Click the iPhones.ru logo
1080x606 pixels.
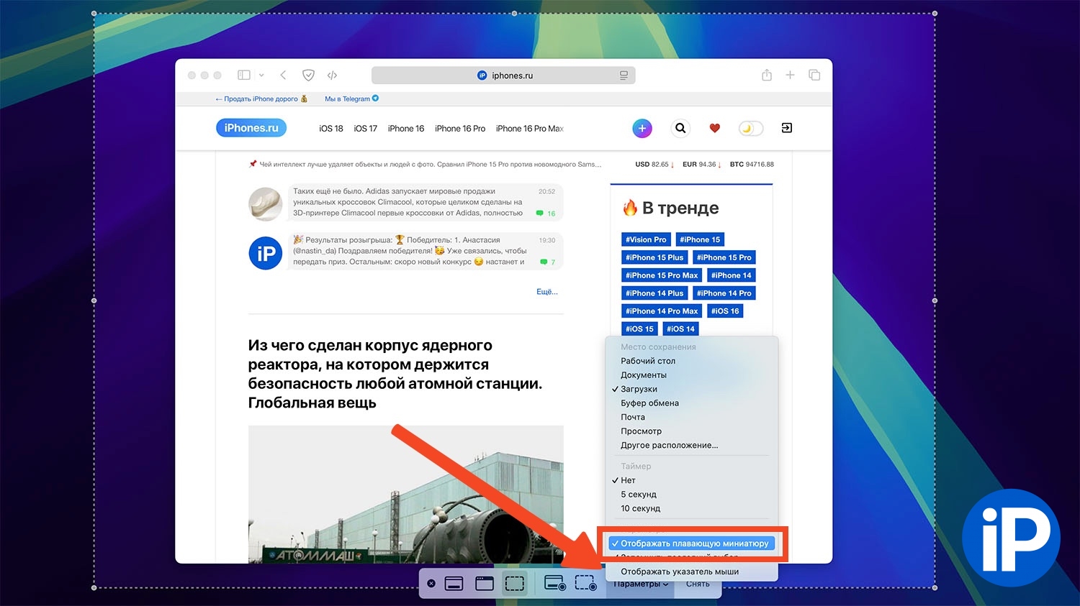(x=251, y=128)
